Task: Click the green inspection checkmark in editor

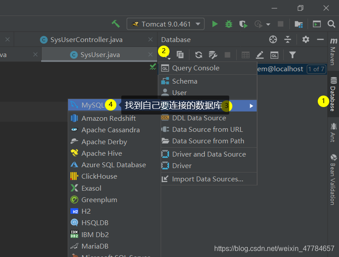Action: click(x=153, y=67)
